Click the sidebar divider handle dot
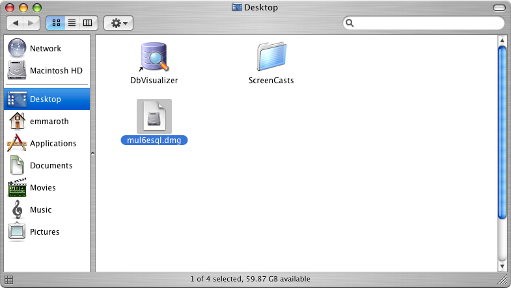This screenshot has height=288, width=511. pyautogui.click(x=92, y=153)
